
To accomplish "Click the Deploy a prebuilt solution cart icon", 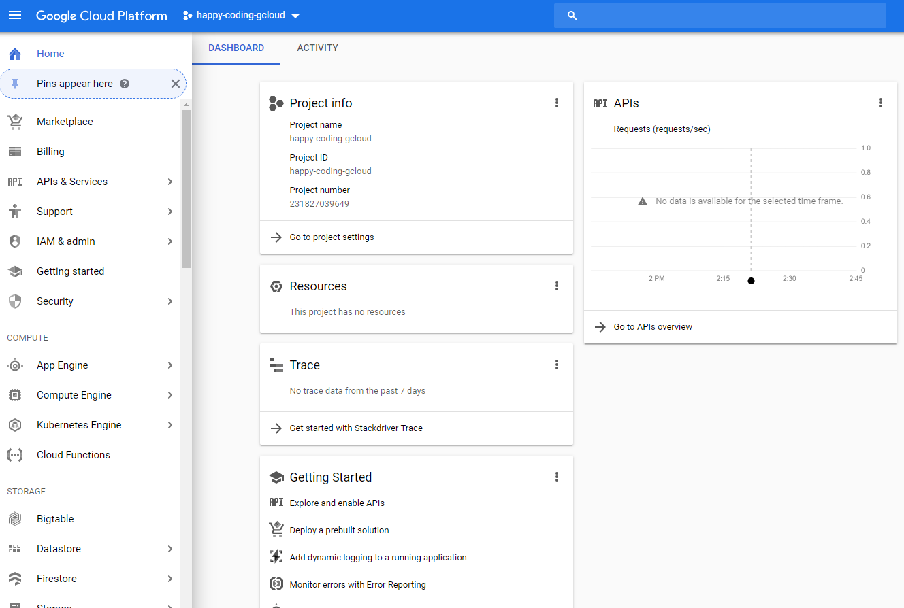I will click(x=276, y=530).
